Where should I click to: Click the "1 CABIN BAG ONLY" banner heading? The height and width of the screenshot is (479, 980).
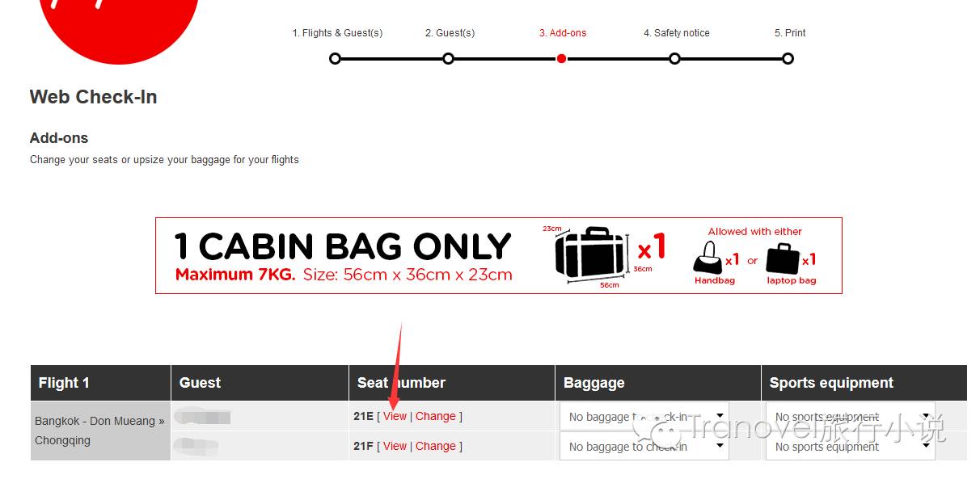(x=343, y=246)
